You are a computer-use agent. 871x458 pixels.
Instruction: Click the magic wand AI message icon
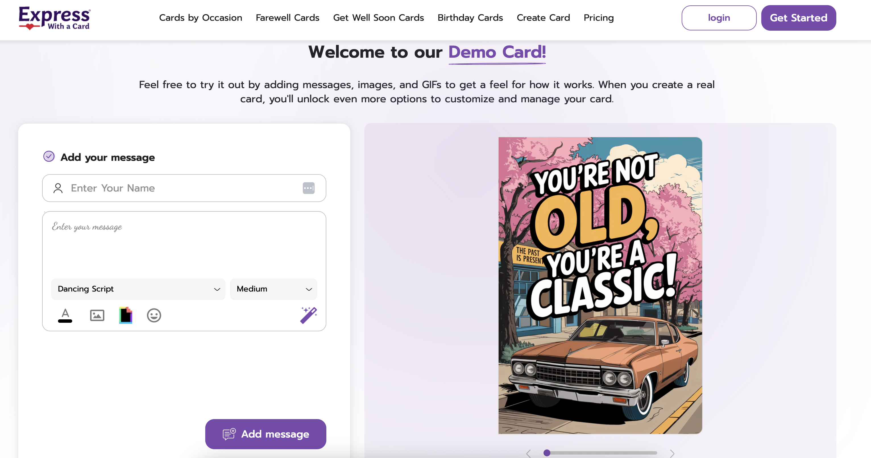[308, 315]
